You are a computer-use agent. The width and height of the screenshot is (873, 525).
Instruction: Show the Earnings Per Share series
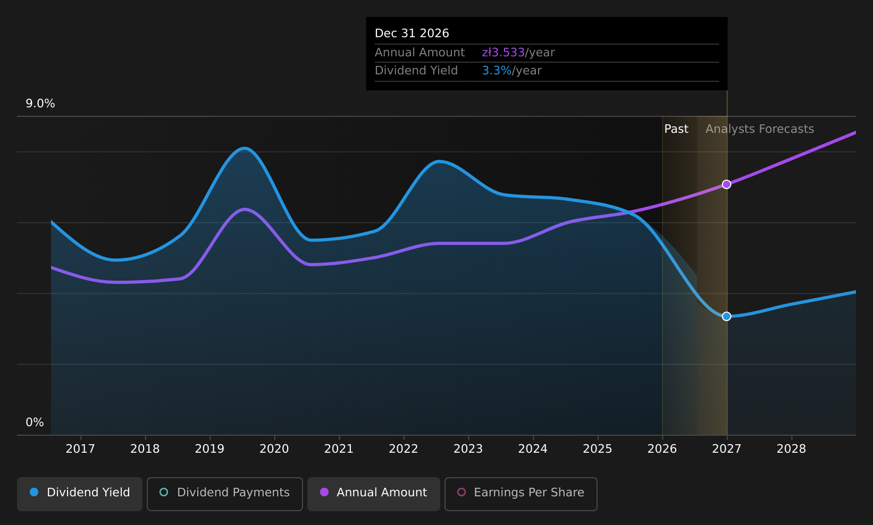coord(521,494)
